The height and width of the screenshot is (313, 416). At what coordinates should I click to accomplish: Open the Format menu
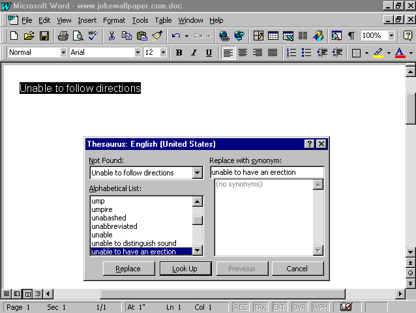pos(114,20)
